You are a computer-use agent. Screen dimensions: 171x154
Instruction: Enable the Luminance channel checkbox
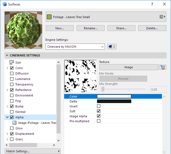[x=12, y=79]
